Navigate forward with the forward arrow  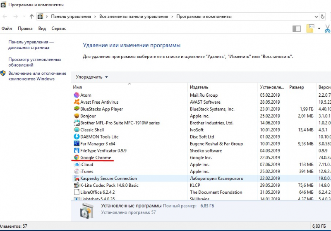(x=16, y=17)
